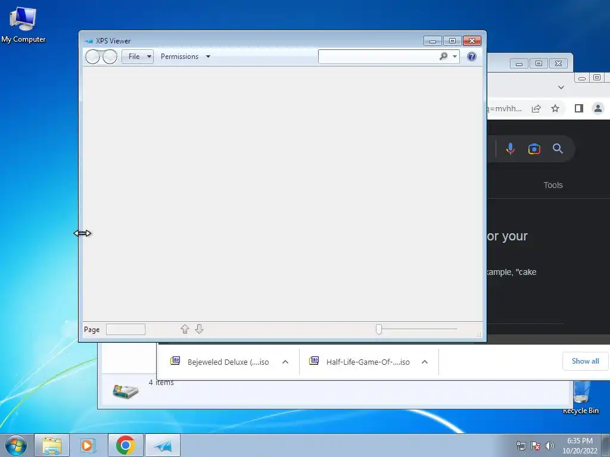Viewport: 610px width, 457px height.
Task: Click the back navigation circle in XPS Viewer
Action: (x=92, y=57)
